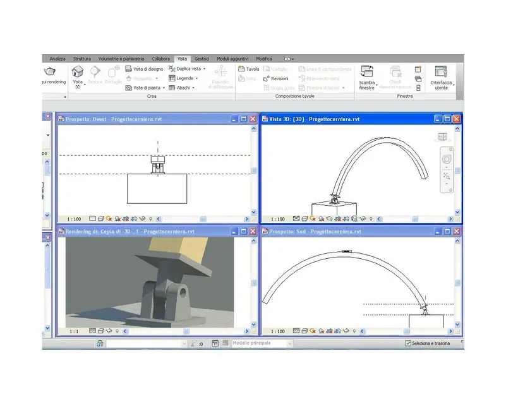Click temporary hide/isolate glasses in Ovest view

[x=142, y=218]
